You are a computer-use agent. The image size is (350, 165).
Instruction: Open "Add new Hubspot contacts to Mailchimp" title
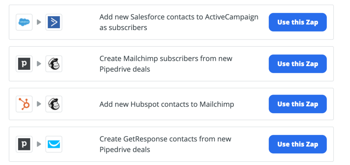click(x=166, y=104)
